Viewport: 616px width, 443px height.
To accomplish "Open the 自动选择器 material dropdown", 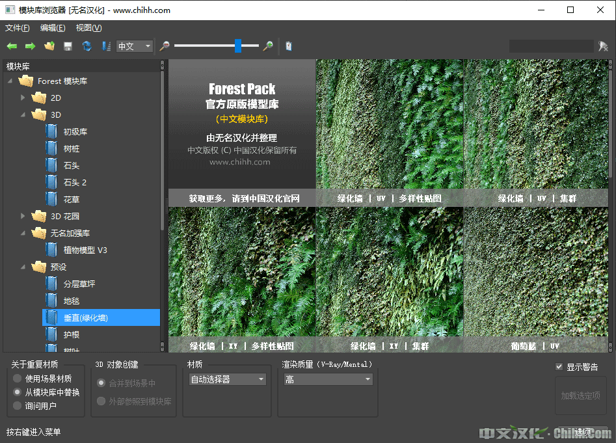I will pos(227,379).
